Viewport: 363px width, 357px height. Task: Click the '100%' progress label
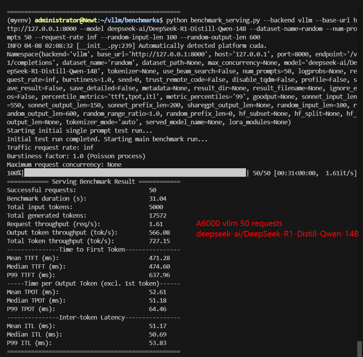[x=14, y=173]
